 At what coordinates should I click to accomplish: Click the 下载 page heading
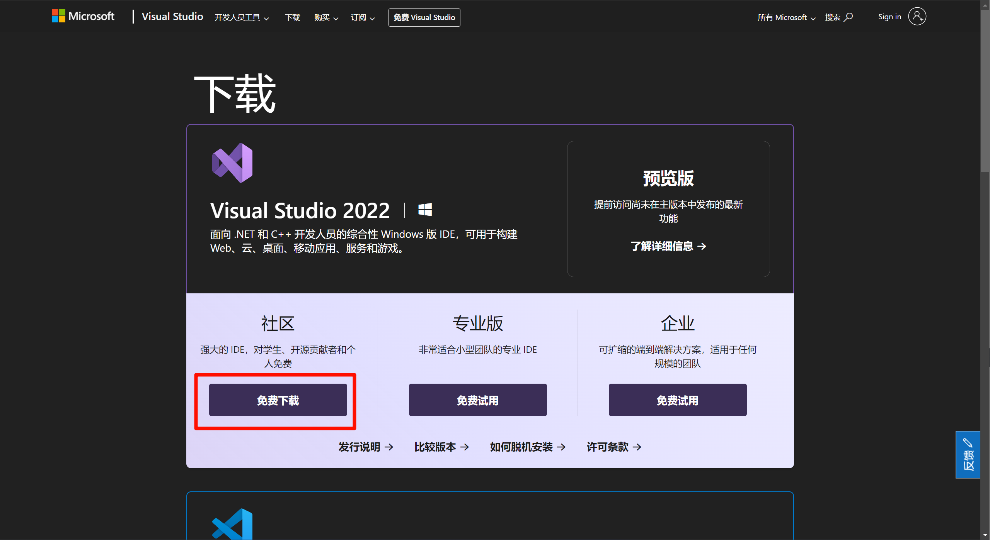click(235, 93)
